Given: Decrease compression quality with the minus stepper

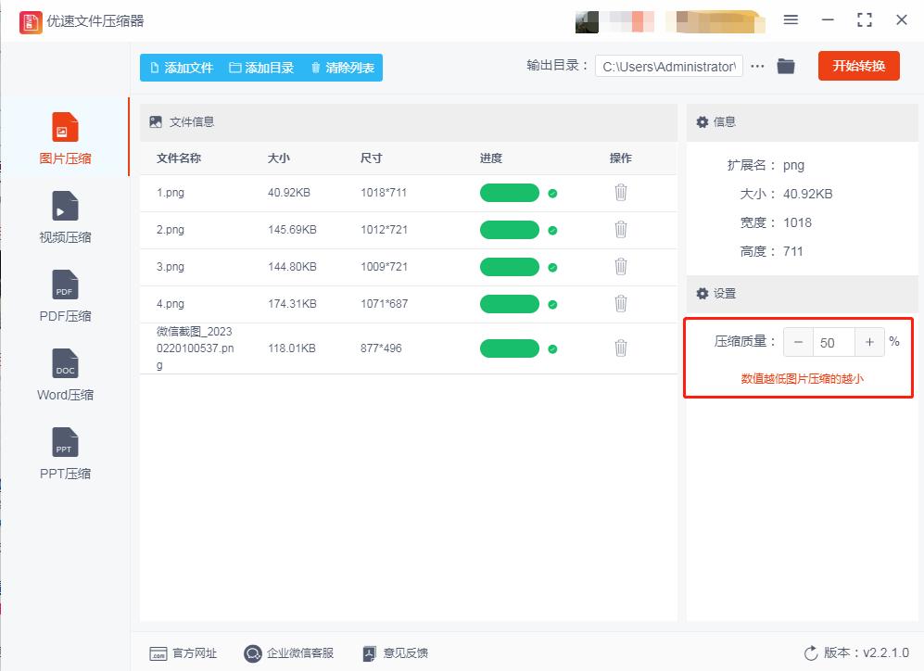Looking at the screenshot, I should (798, 342).
